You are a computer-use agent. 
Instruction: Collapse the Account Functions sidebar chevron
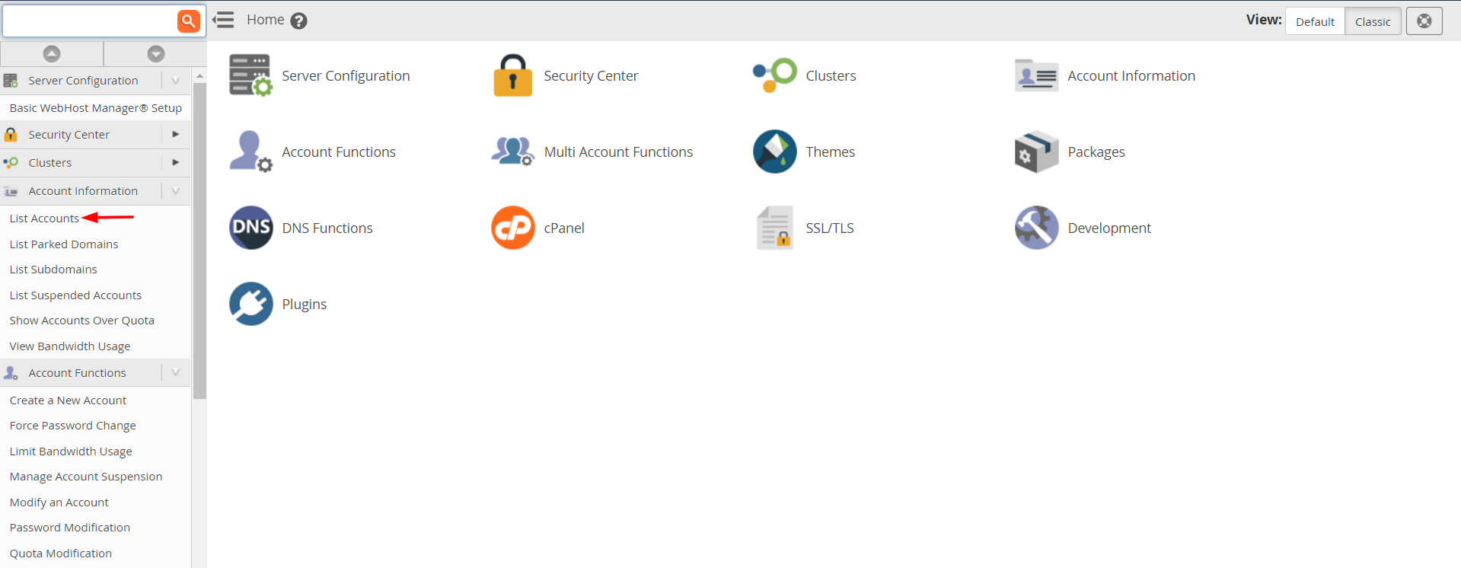(176, 372)
